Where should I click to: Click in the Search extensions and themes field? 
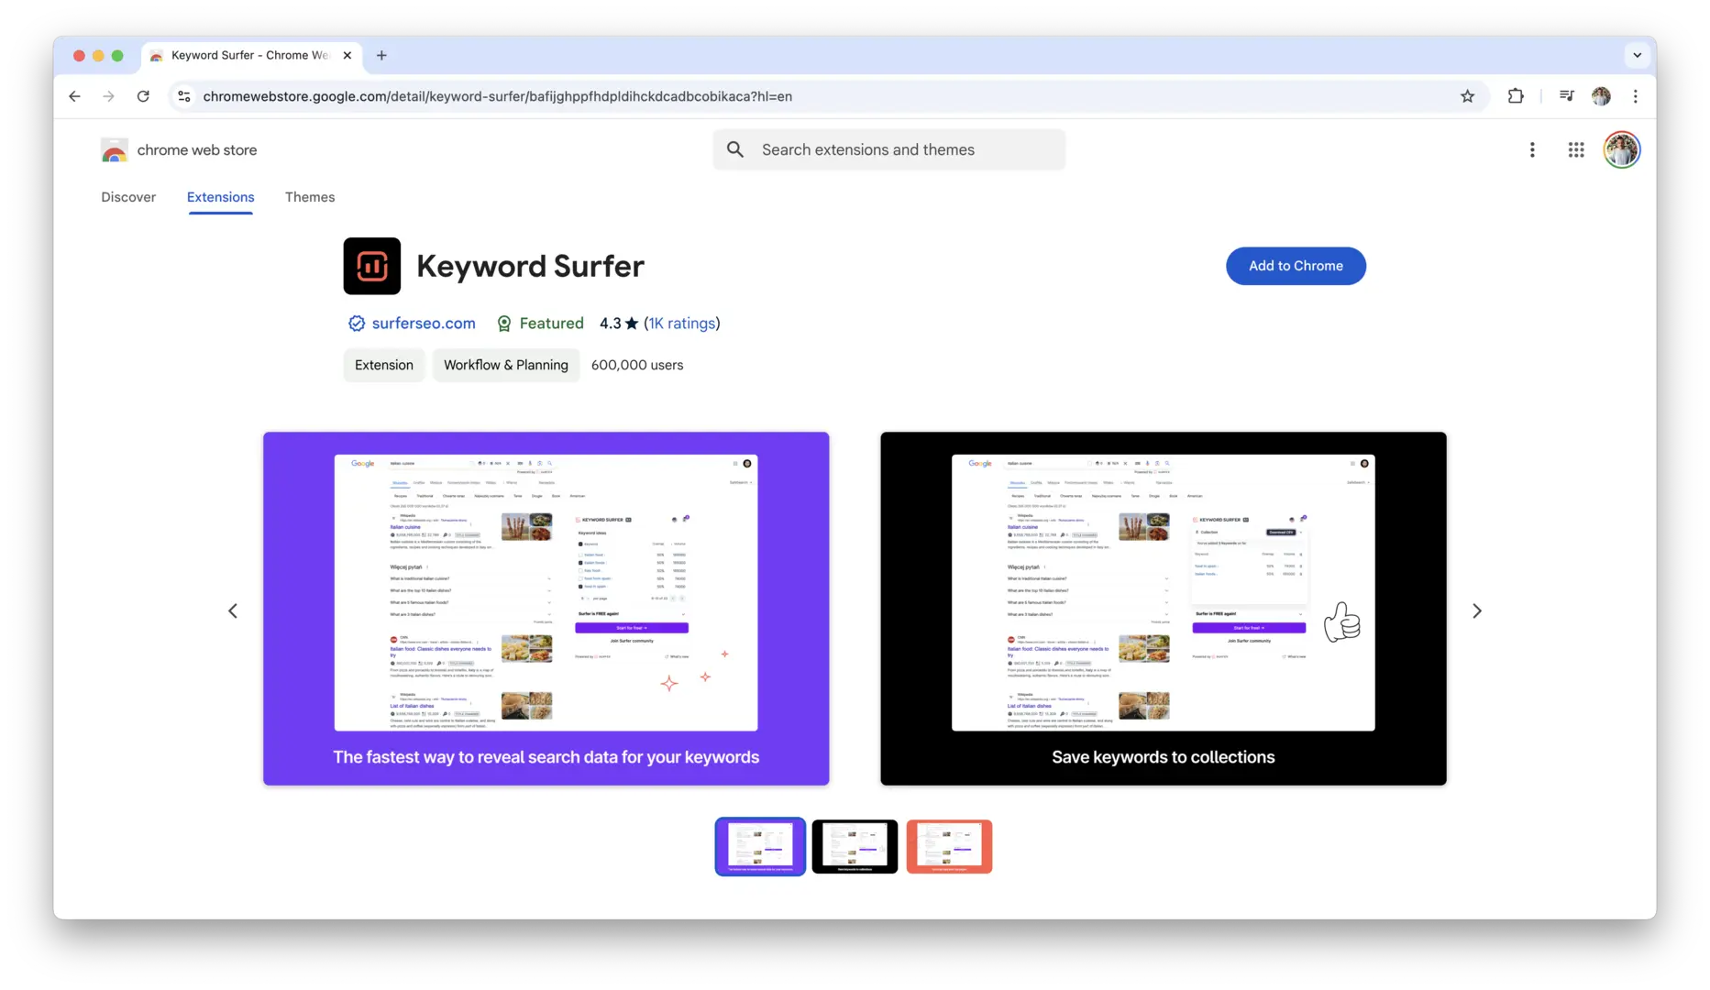tap(888, 149)
